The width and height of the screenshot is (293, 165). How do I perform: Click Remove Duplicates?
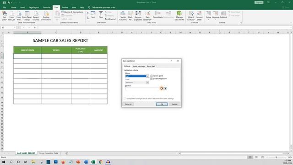[138, 16]
